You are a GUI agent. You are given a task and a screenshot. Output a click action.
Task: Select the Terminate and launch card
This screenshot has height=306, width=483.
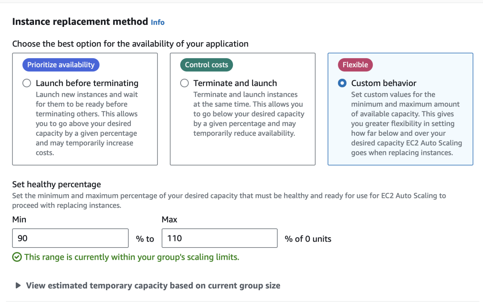tap(242, 109)
